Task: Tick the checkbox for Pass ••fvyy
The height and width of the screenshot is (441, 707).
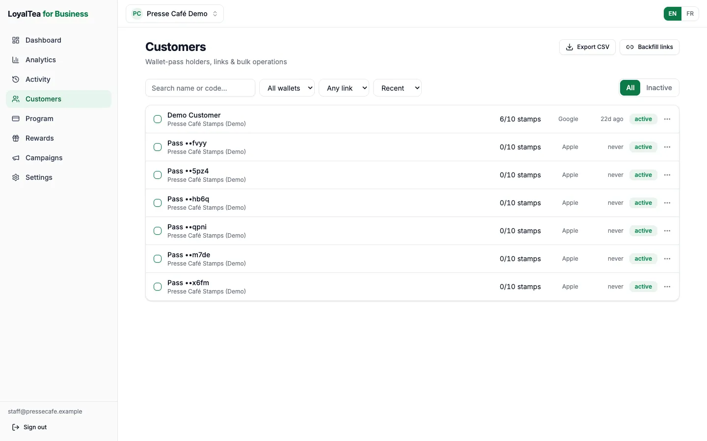Action: (x=158, y=147)
